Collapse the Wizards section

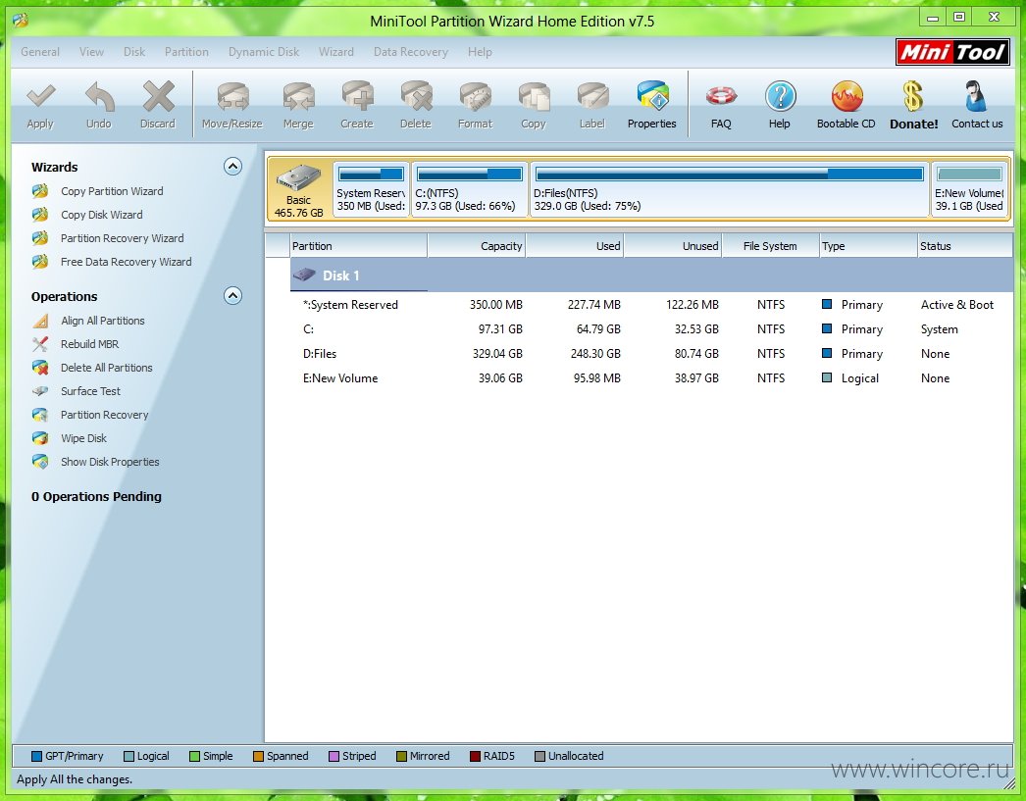(x=232, y=167)
